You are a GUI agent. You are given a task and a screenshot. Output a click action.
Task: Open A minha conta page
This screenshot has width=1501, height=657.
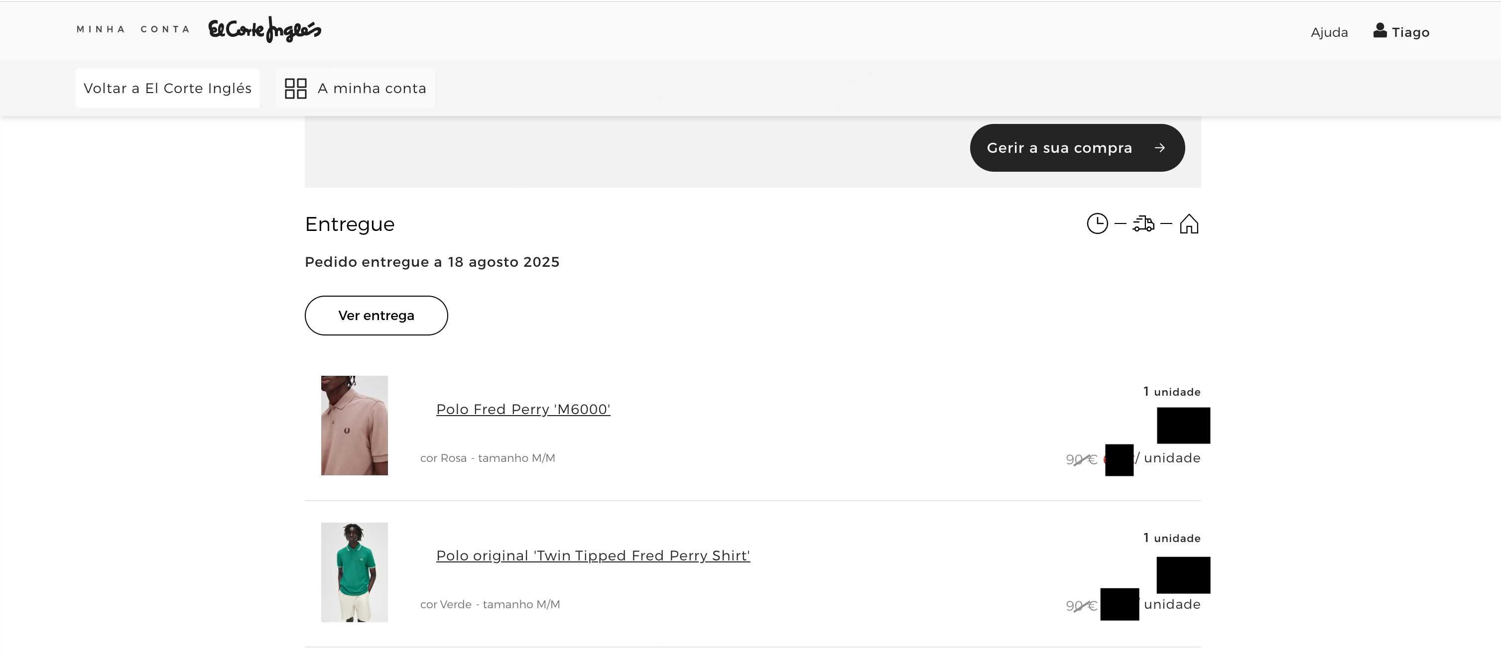tap(356, 89)
